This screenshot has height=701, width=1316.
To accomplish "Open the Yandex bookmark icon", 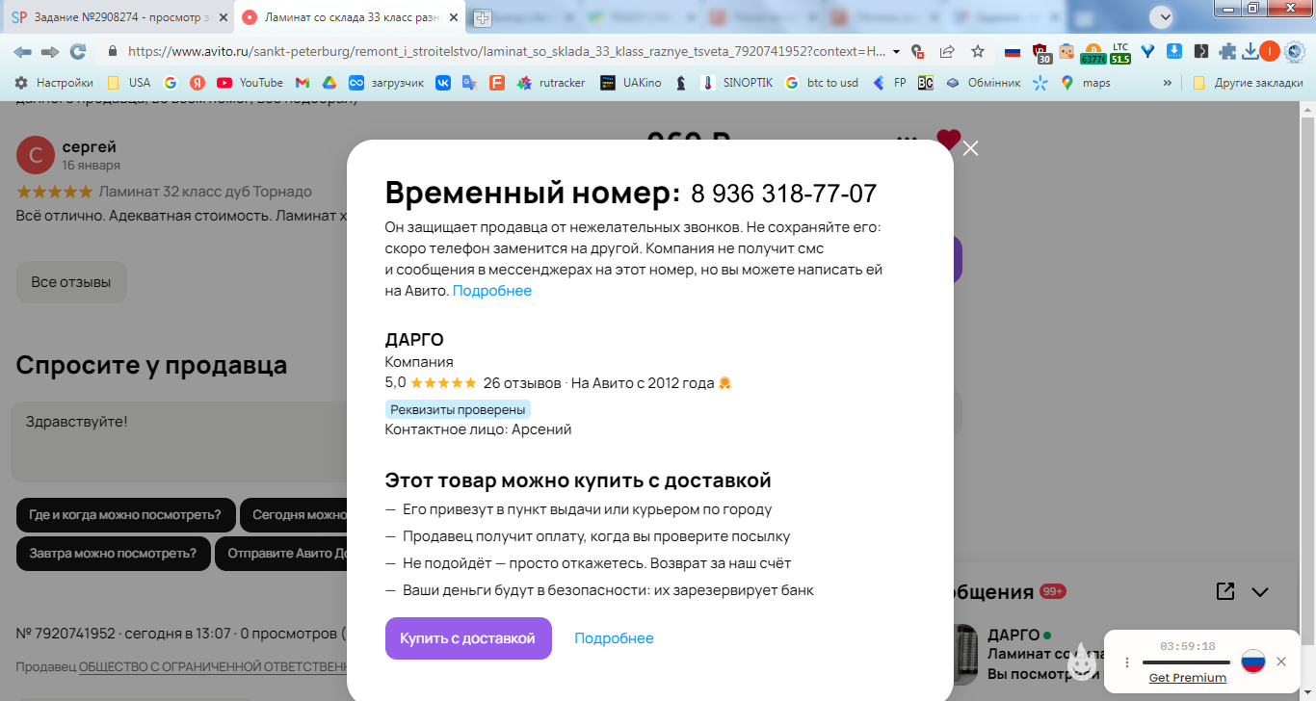I will [x=197, y=83].
